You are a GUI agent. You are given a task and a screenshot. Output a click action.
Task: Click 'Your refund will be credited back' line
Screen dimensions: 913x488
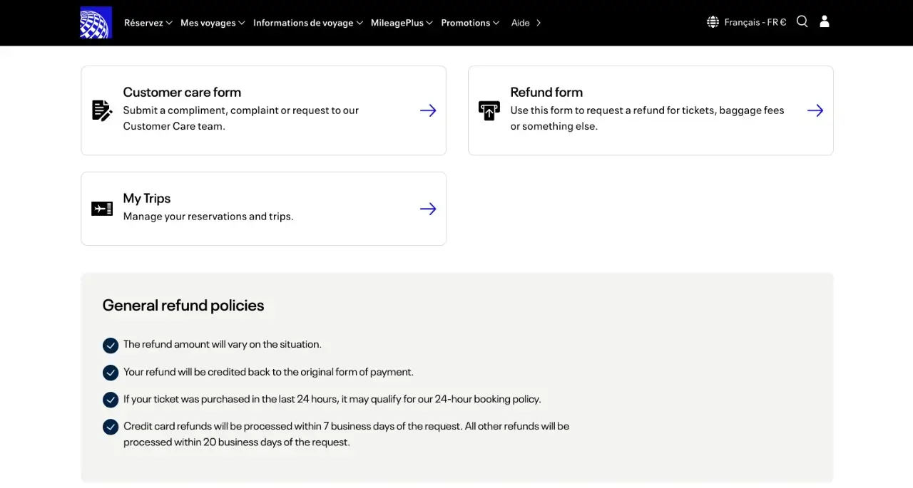[x=268, y=372]
